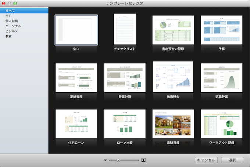Choose the ワークアウト記録 template thumbnail
Viewport: 250px width, 167px height.
pos(222,124)
